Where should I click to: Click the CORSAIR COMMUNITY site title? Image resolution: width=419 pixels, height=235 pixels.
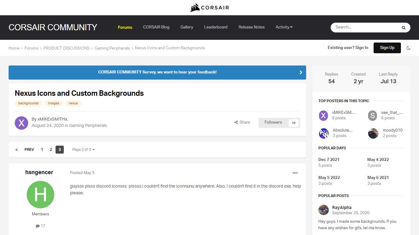53,28
